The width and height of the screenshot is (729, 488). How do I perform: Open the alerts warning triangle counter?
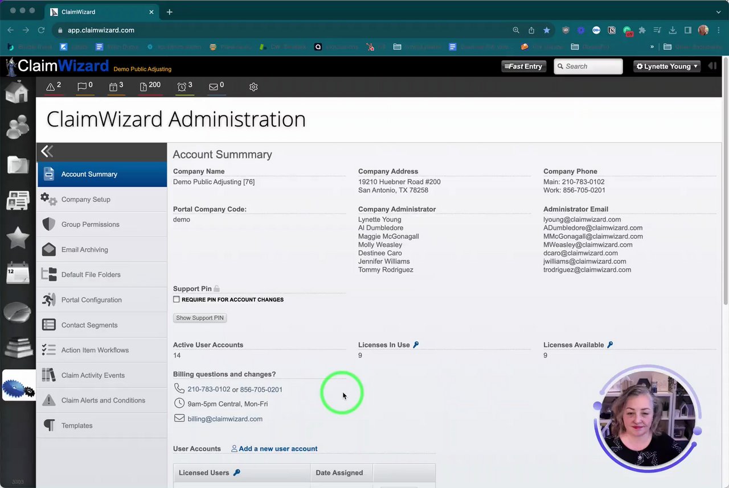pos(54,86)
